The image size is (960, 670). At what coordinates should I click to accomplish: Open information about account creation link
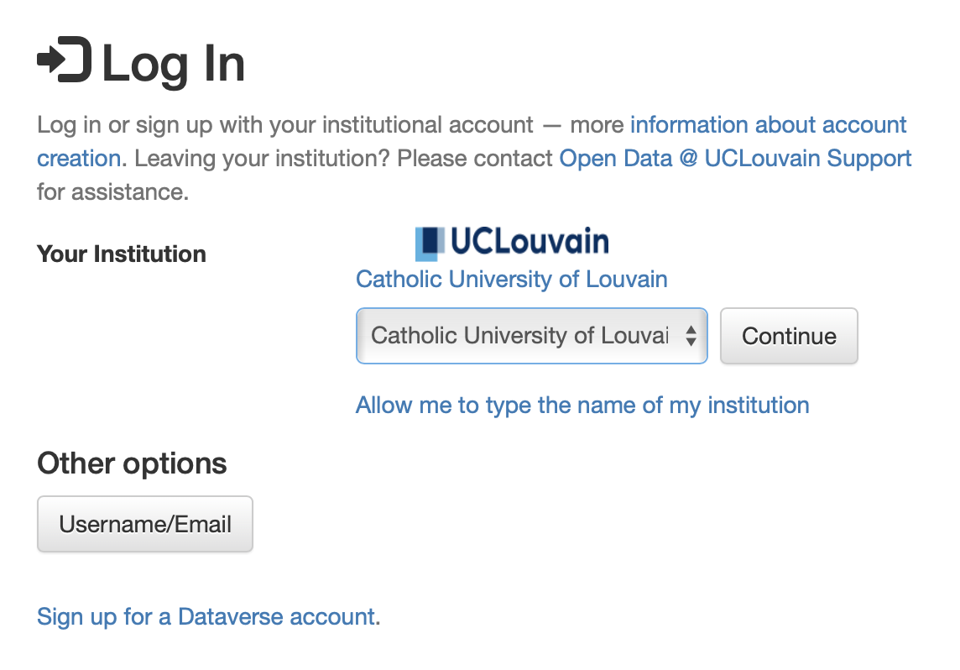[769, 125]
